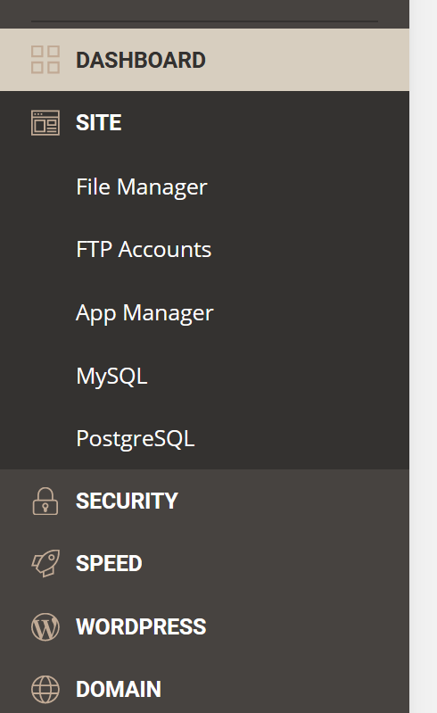Image resolution: width=437 pixels, height=713 pixels.
Task: Click the Speed rocket icon
Action: [45, 563]
